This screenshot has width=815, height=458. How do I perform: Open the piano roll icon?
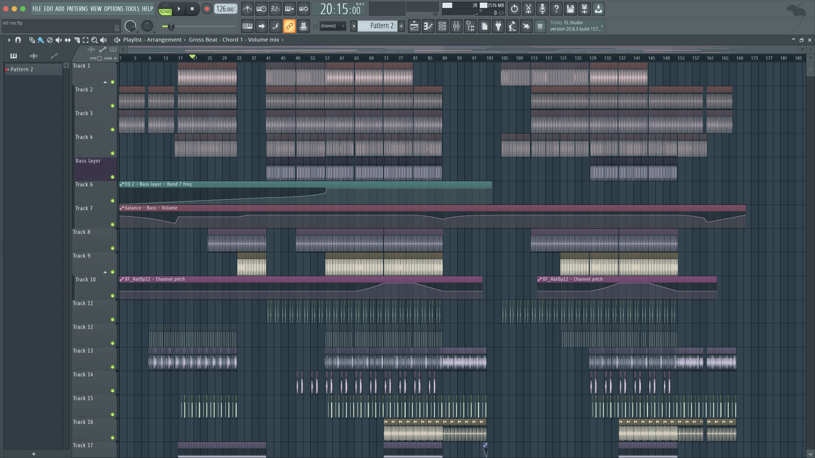pos(428,26)
